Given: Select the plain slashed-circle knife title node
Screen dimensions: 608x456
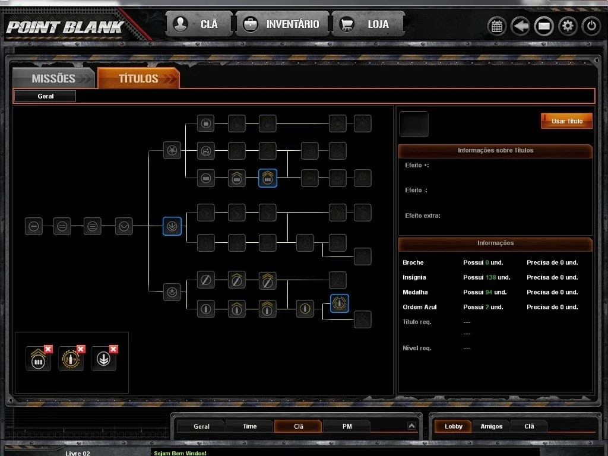Looking at the screenshot, I should click(x=206, y=280).
